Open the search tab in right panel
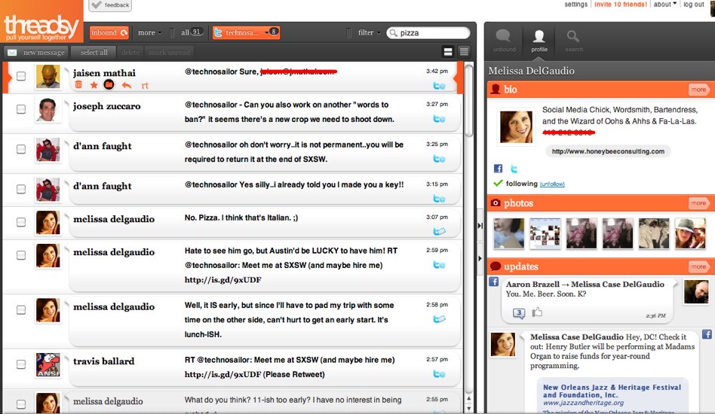 point(574,41)
